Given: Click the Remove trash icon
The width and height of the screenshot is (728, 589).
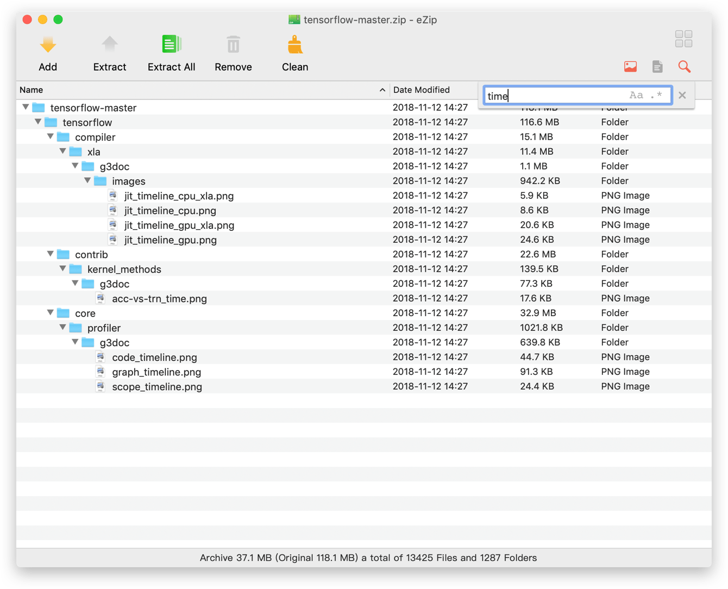Looking at the screenshot, I should pos(233,45).
